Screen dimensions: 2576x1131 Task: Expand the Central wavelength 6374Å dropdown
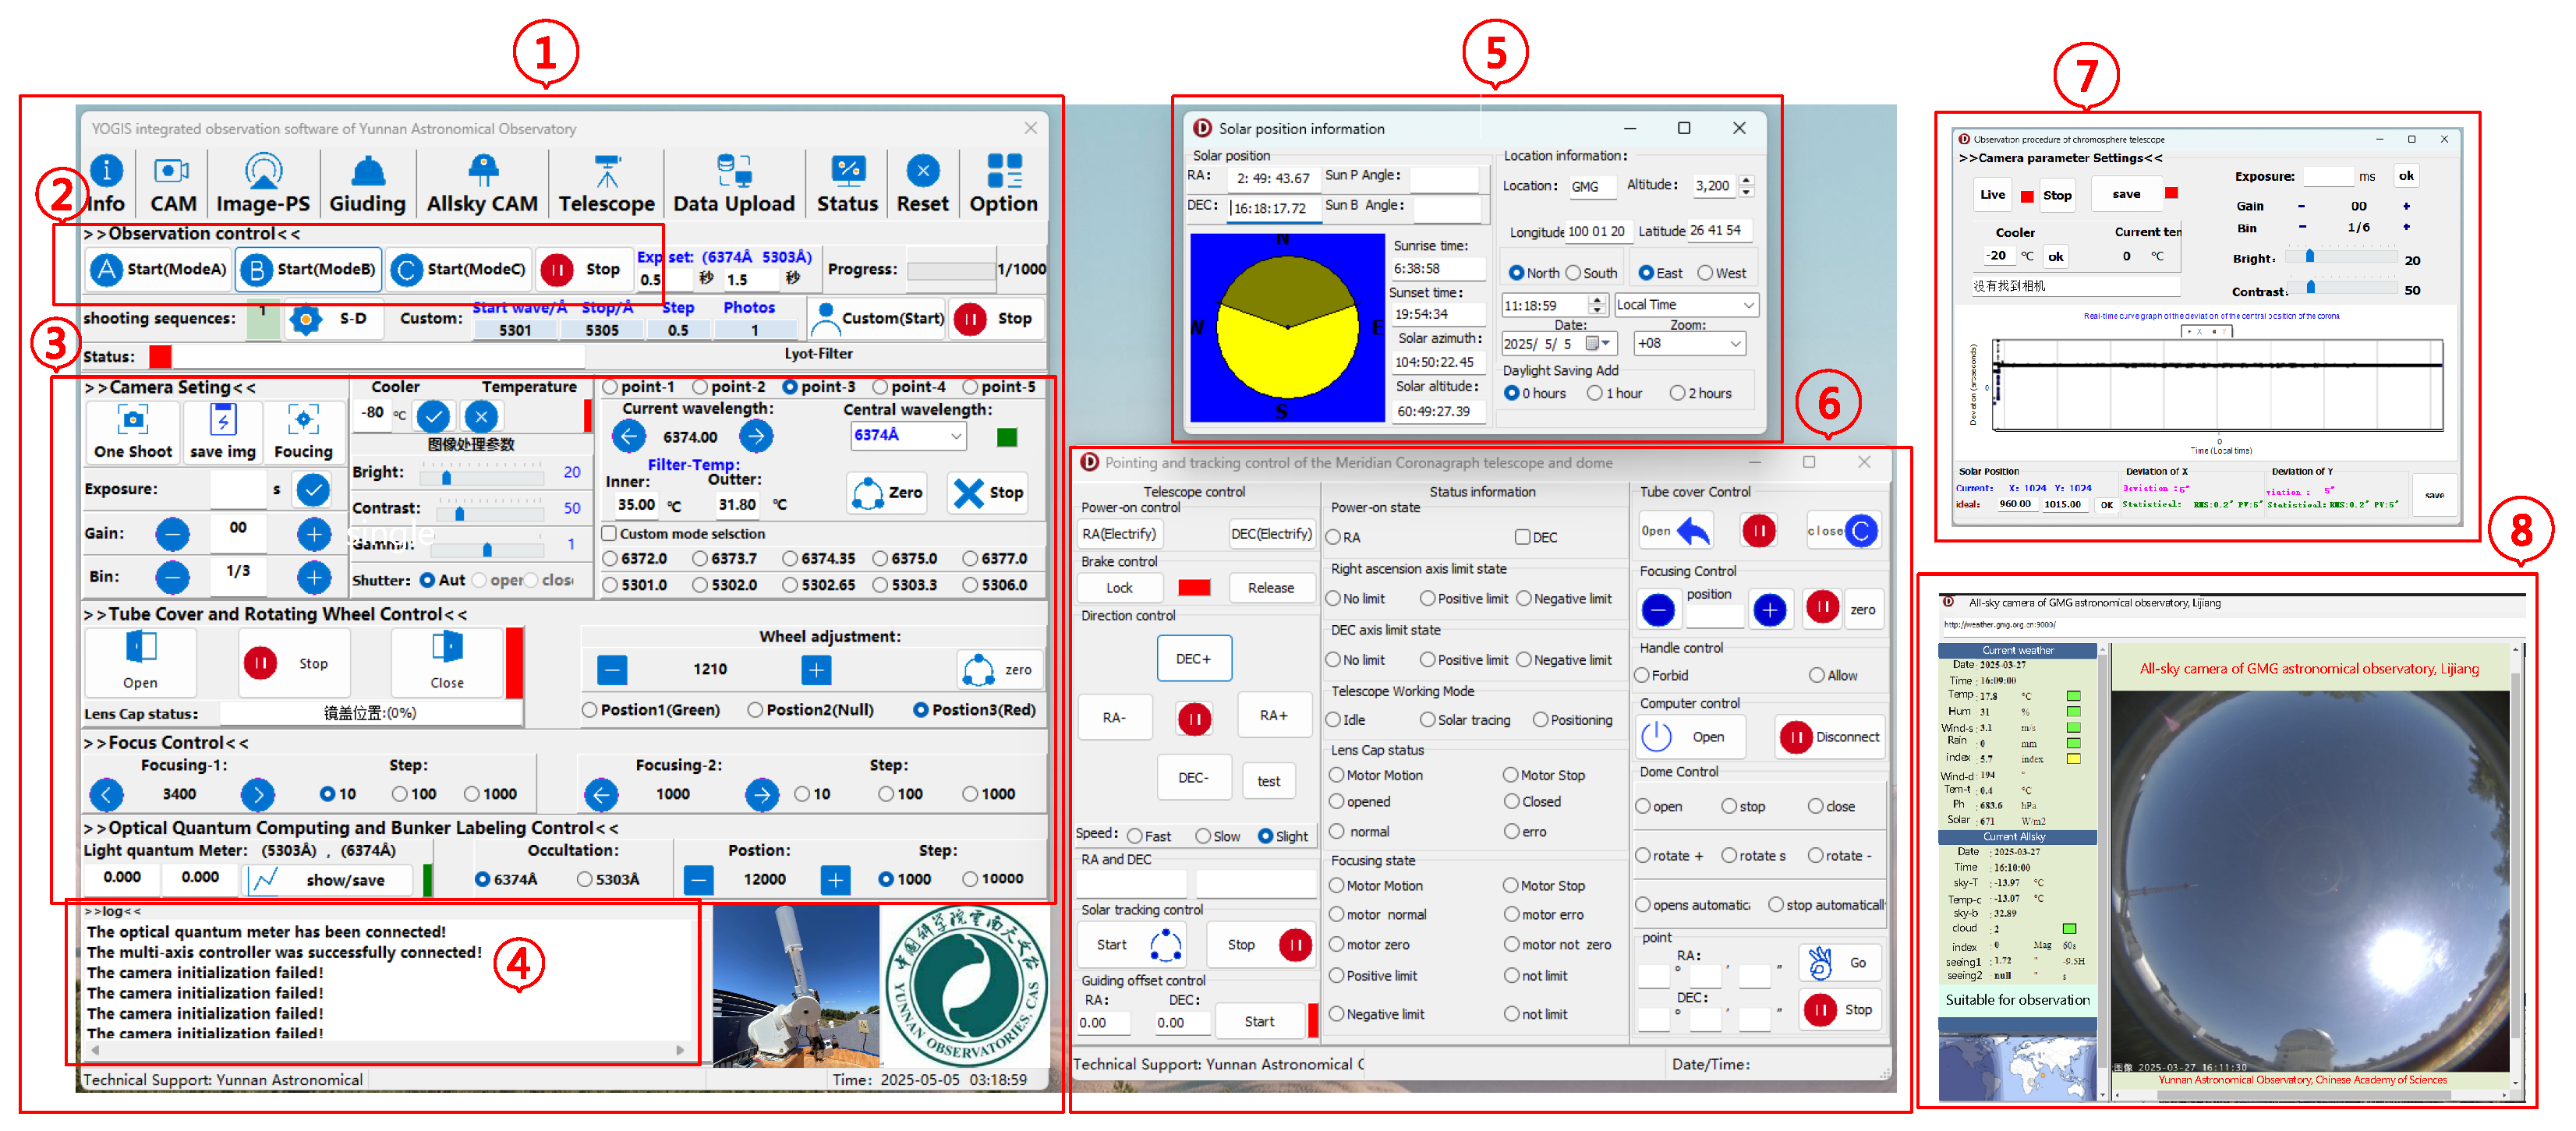[x=956, y=436]
